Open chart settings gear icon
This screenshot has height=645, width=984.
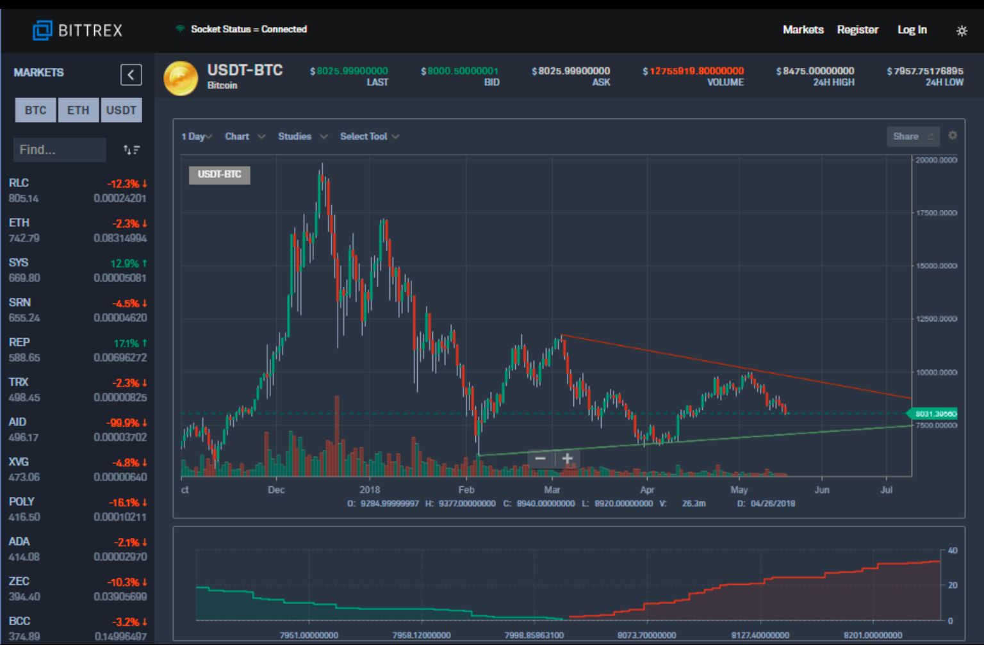point(953,136)
